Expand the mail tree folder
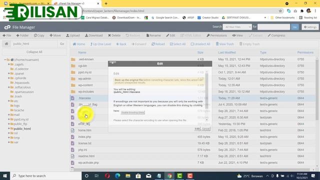This screenshot has height=180, width=320. pyautogui.click(x=9, y=114)
